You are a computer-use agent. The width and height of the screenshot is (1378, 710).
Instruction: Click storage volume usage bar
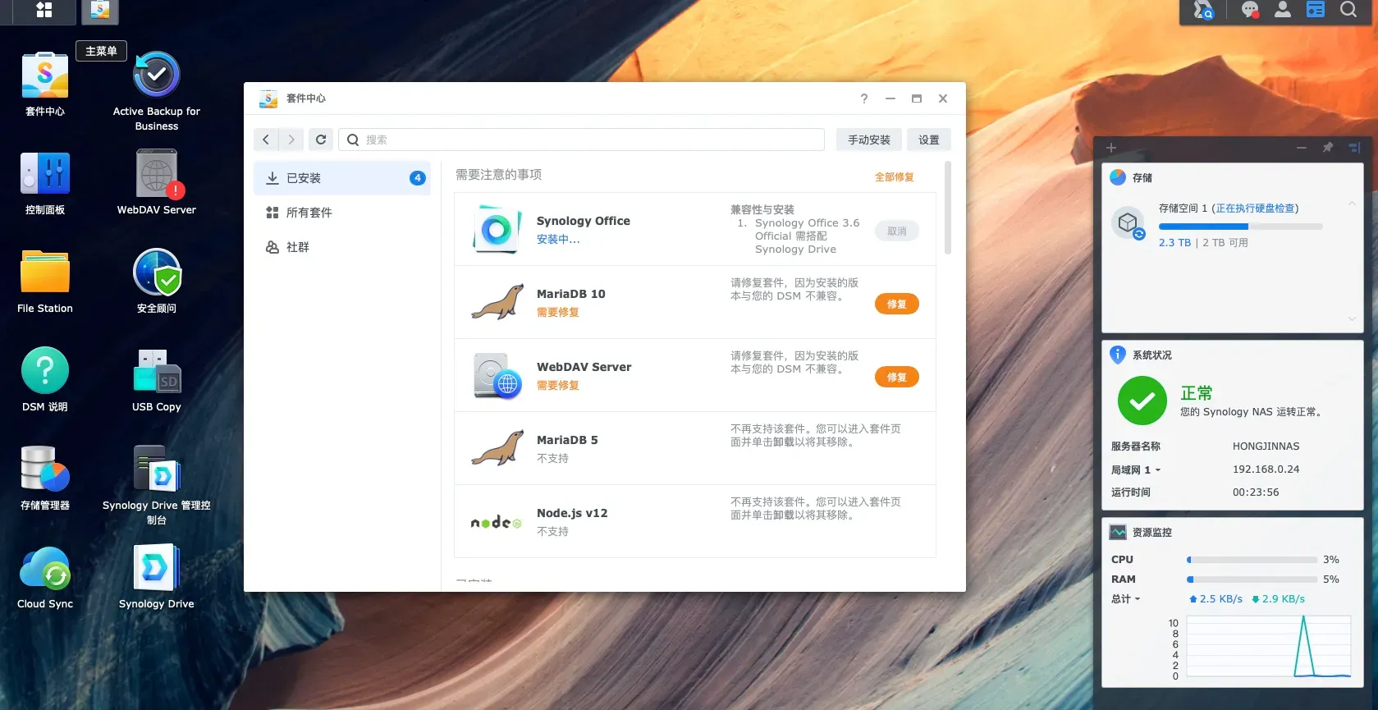pyautogui.click(x=1240, y=227)
